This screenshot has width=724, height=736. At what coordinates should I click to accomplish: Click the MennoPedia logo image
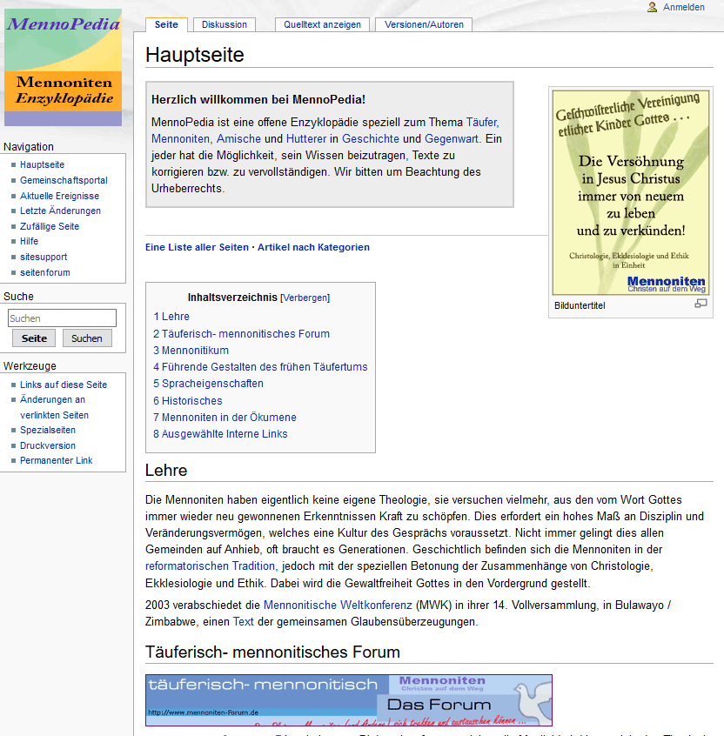63,67
